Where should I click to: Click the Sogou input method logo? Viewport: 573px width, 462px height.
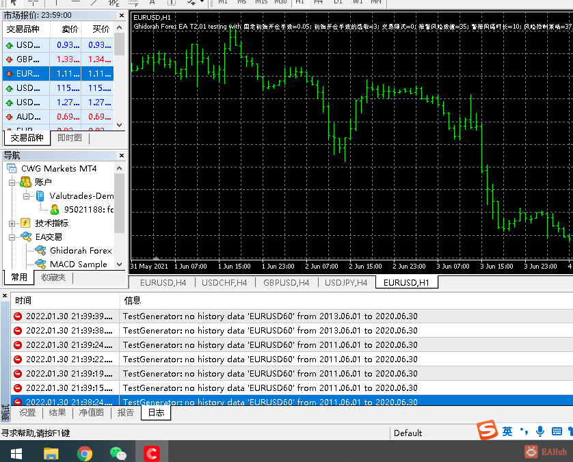tap(487, 431)
